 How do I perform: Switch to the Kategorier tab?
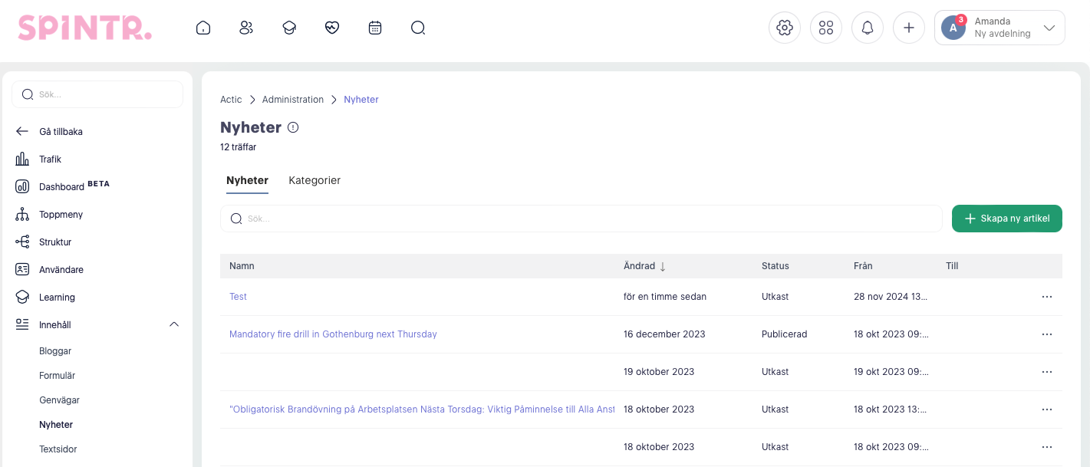point(314,181)
